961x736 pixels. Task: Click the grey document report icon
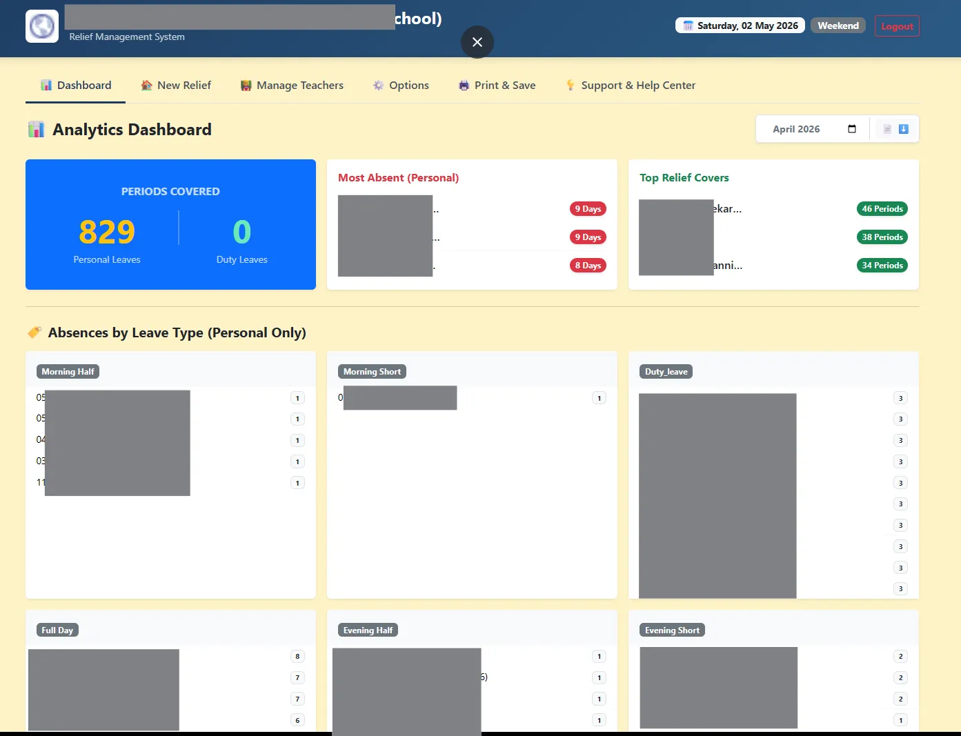pyautogui.click(x=887, y=129)
